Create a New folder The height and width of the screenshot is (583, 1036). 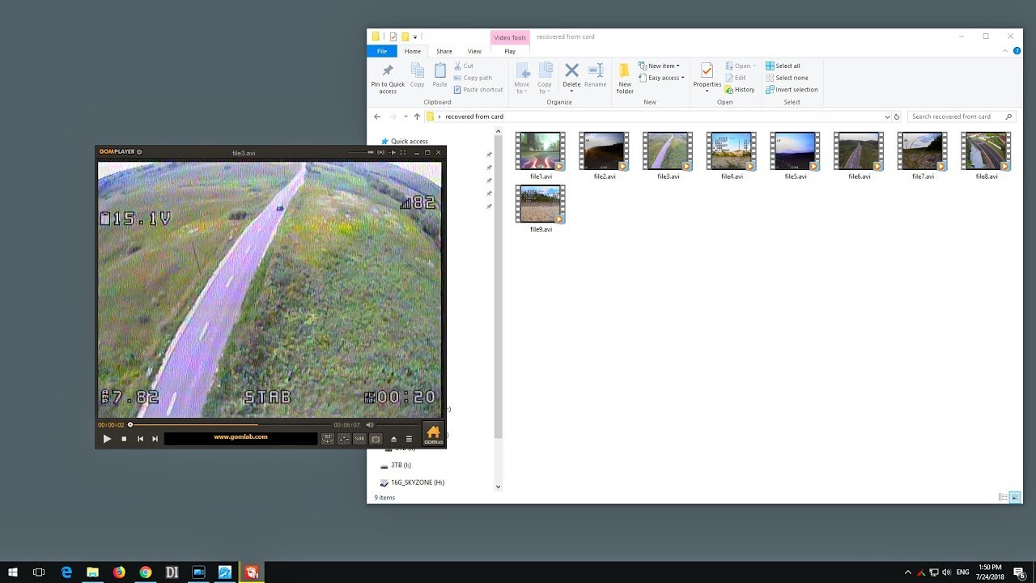(x=625, y=79)
